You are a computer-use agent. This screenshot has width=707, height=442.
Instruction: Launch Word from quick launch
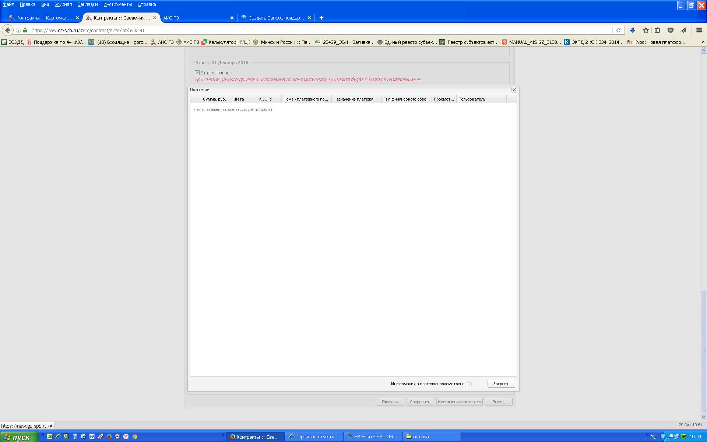point(92,436)
